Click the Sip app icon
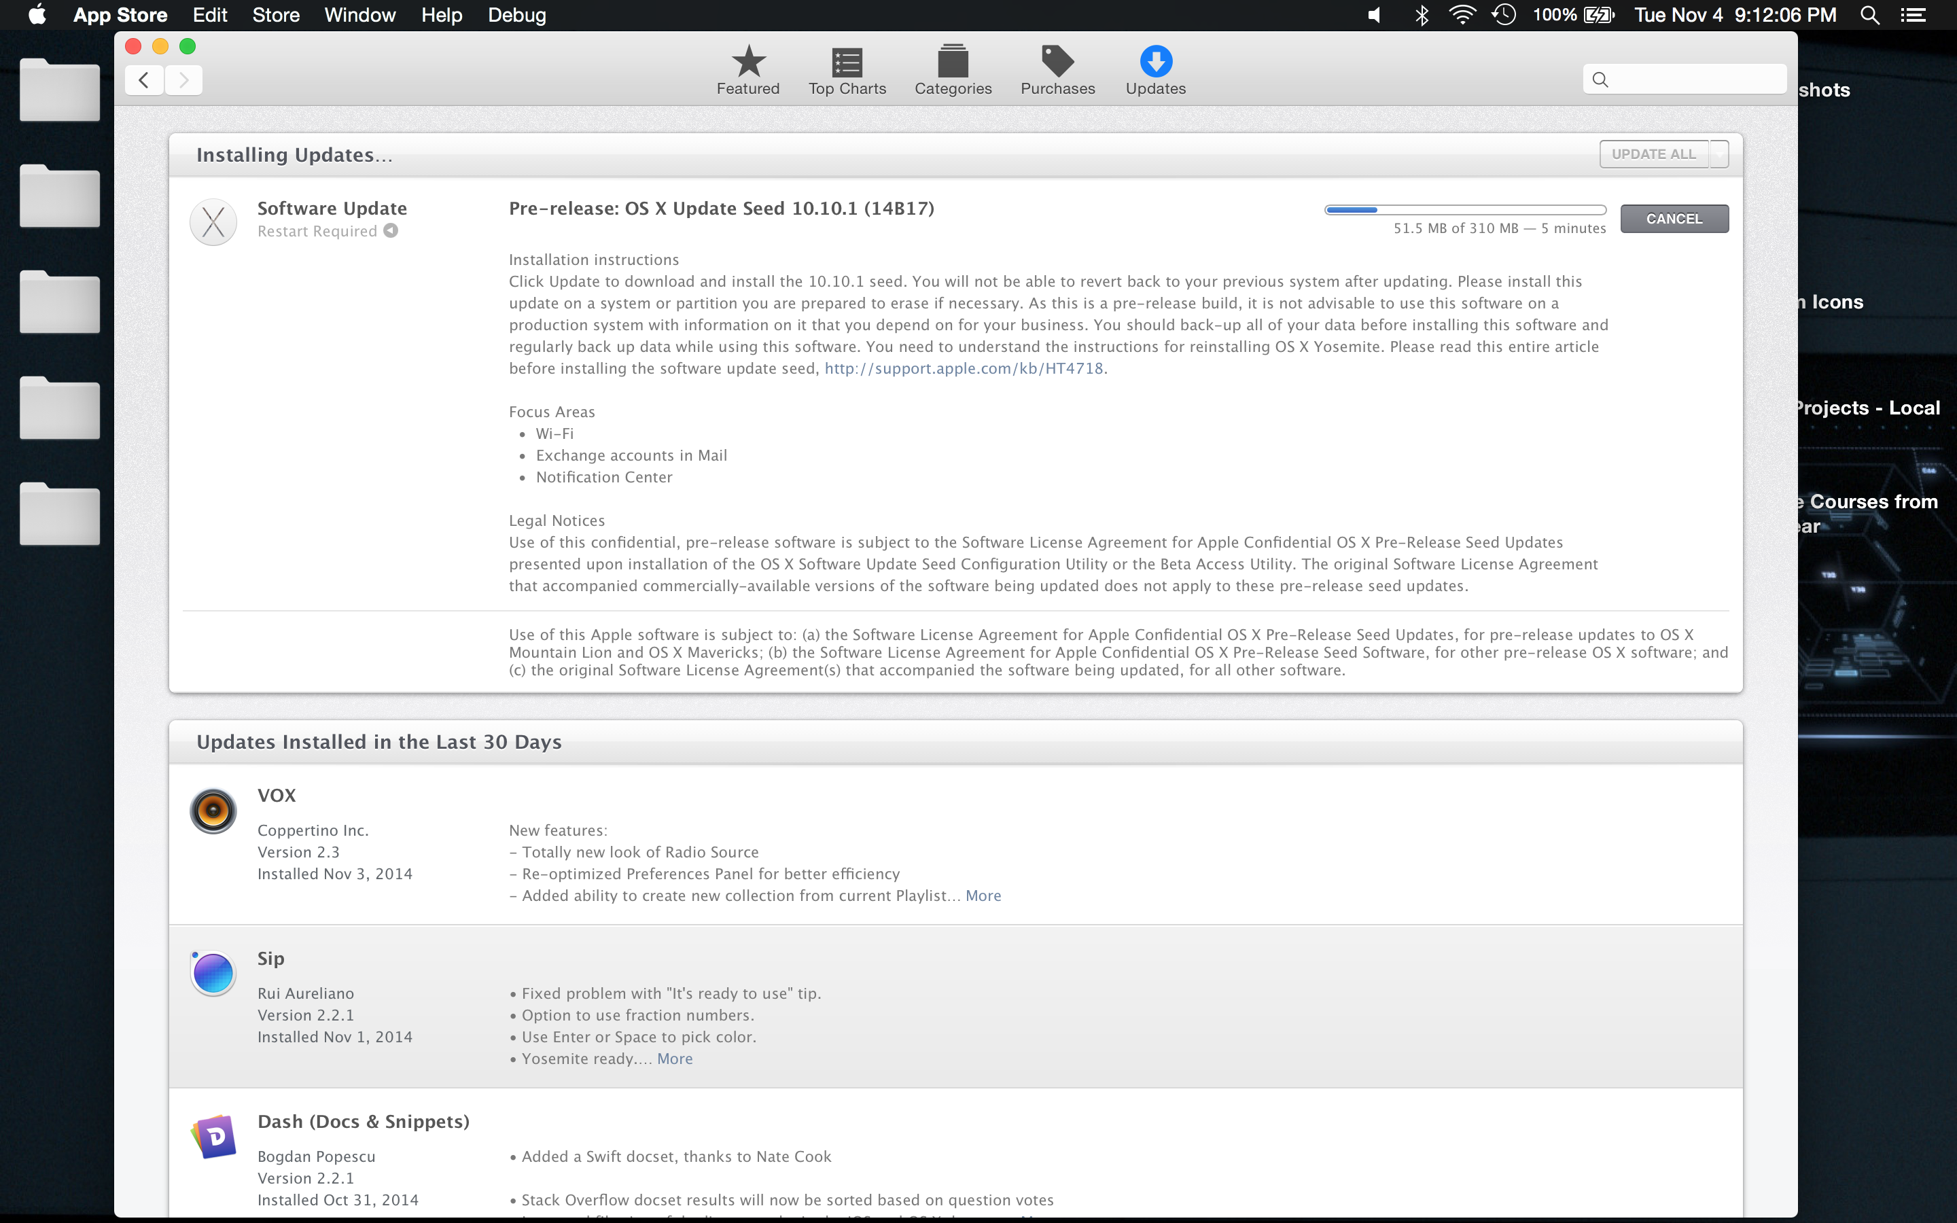 (213, 973)
